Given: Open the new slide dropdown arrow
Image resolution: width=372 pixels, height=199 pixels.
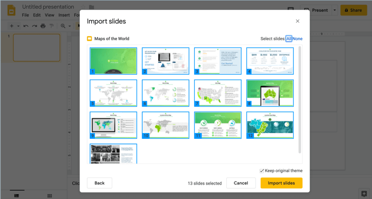Looking at the screenshot, I should coord(18,26).
